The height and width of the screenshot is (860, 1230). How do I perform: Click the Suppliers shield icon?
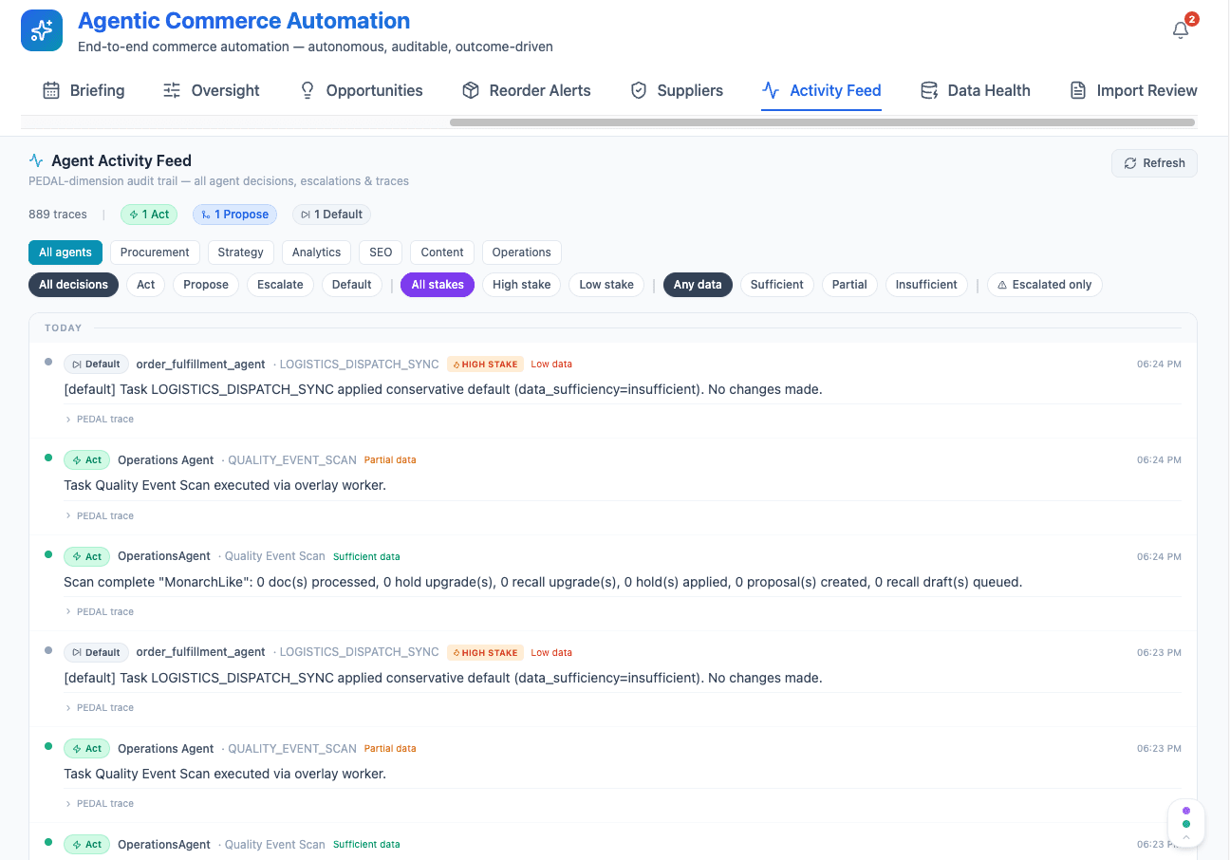(639, 90)
